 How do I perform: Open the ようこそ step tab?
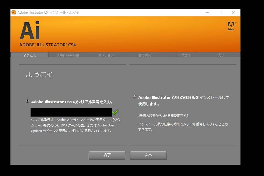tap(30, 55)
